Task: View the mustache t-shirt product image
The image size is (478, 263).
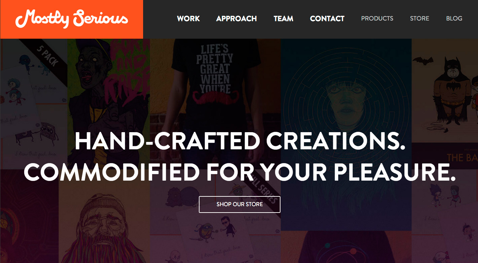Action: (215, 84)
